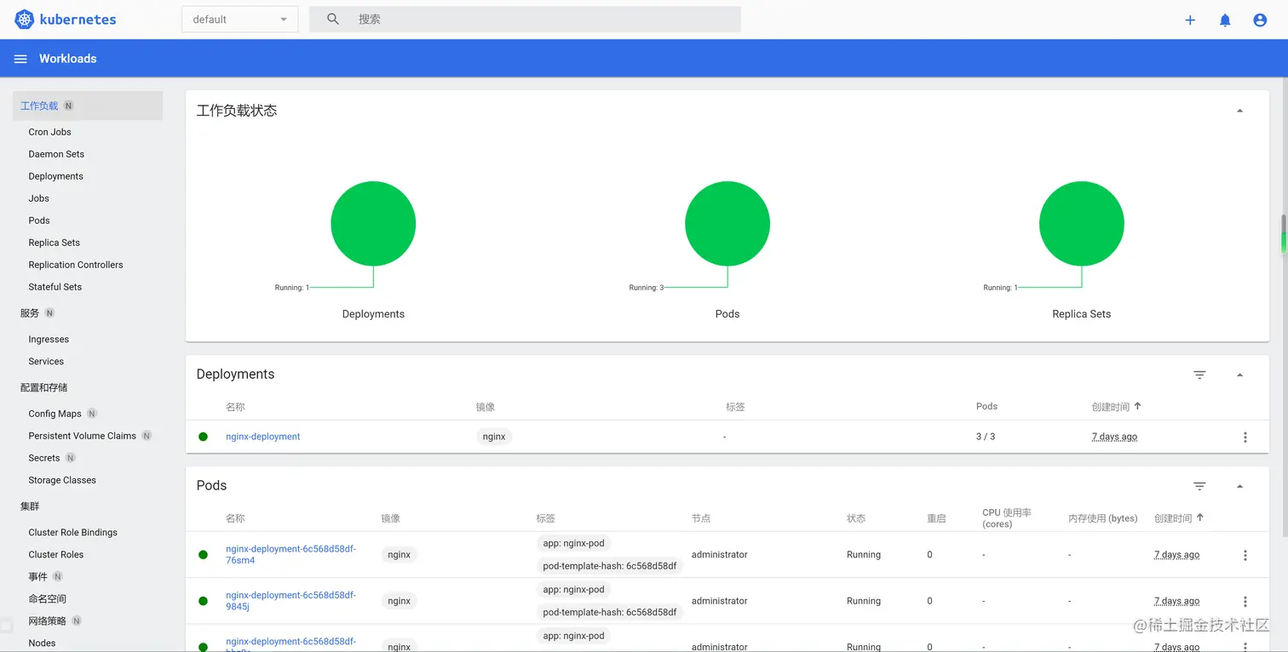This screenshot has width=1288, height=652.
Task: Click N badge next to 工作负载
Action: coord(69,106)
